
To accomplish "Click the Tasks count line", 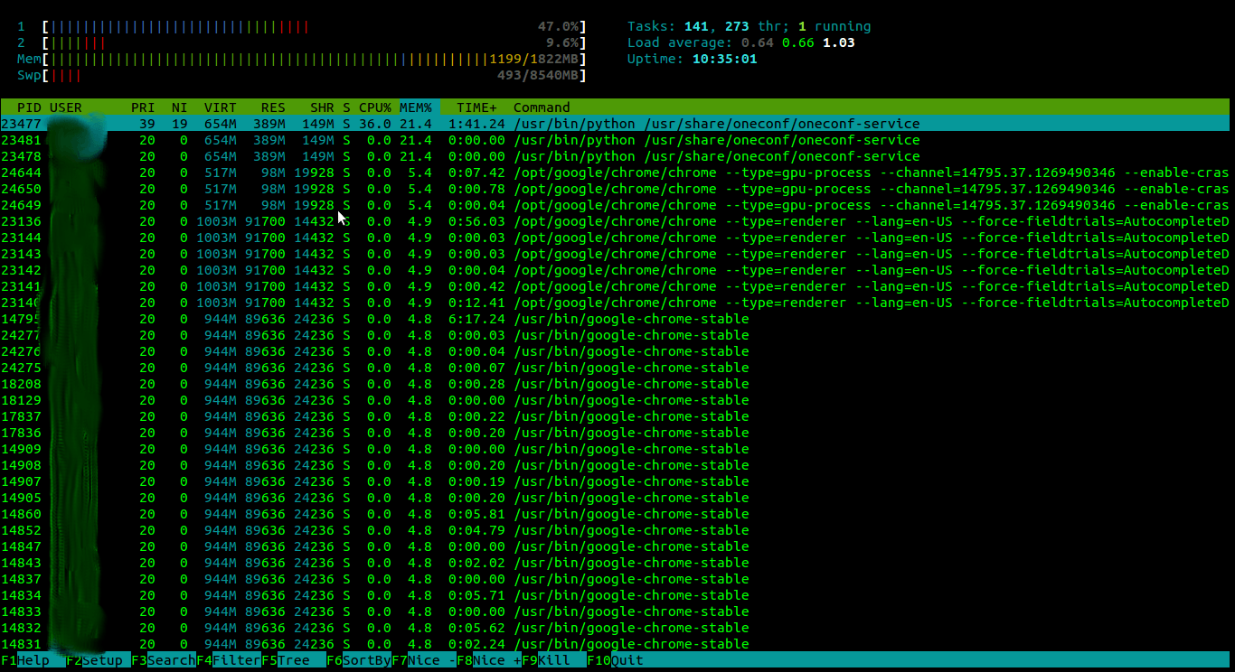I will coord(749,26).
